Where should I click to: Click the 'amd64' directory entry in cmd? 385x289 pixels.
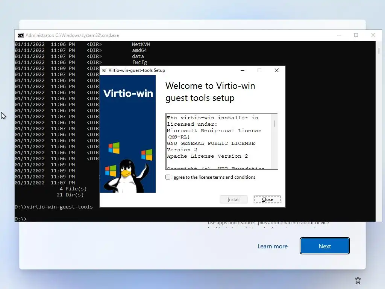pyautogui.click(x=139, y=50)
